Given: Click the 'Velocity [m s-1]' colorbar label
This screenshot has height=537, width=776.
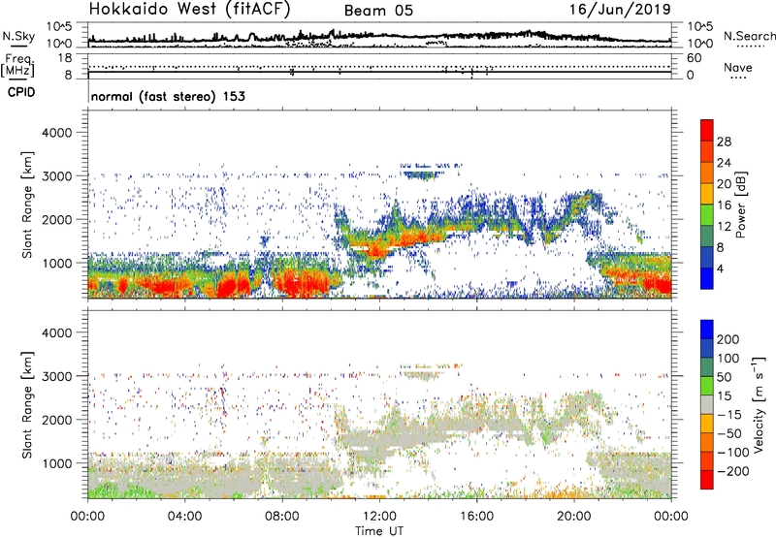Looking at the screenshot, I should [x=759, y=404].
